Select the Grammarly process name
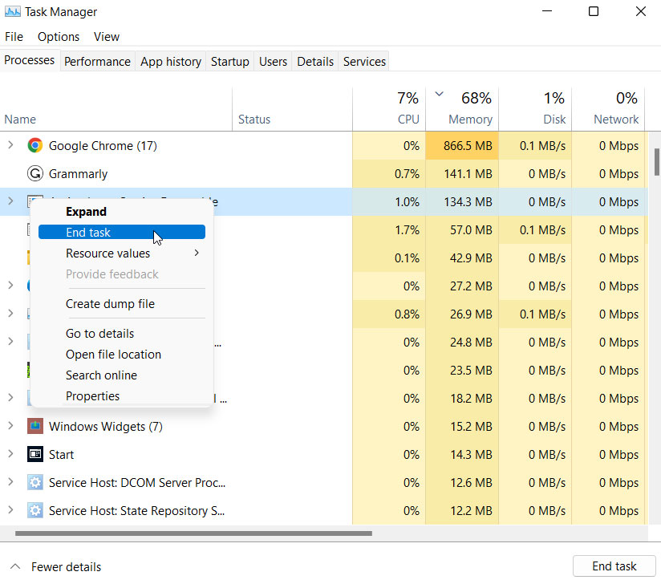Viewport: 661px width, 588px height. tap(78, 173)
